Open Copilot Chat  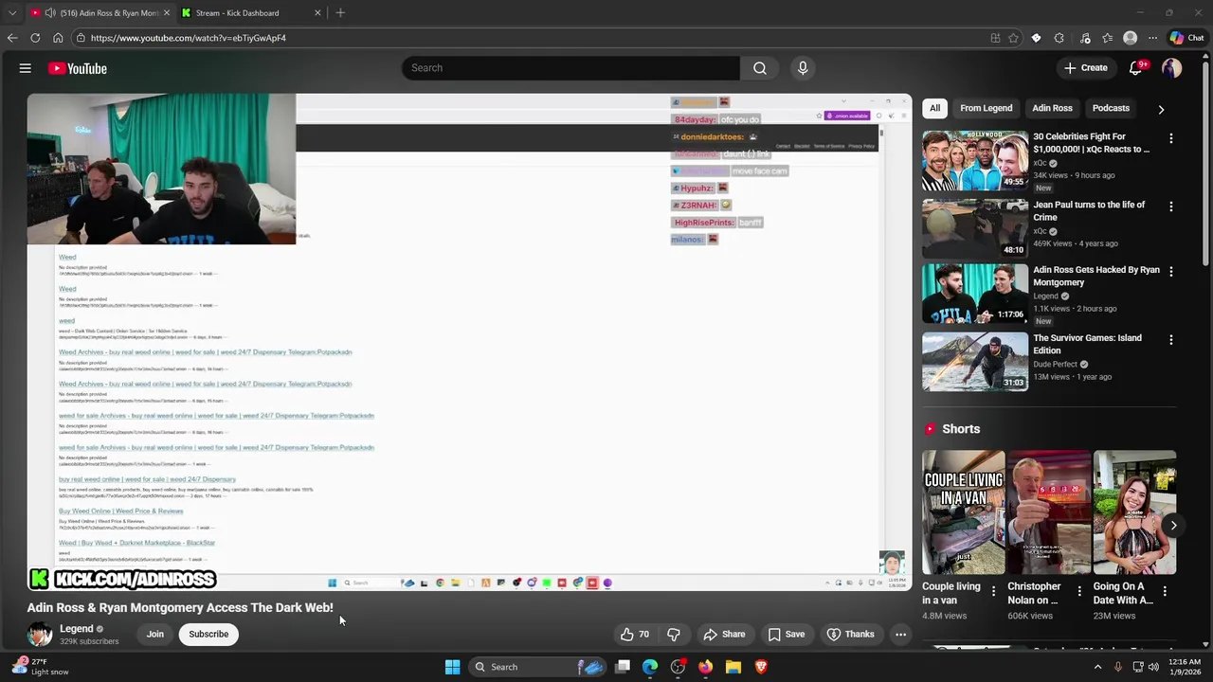(1186, 38)
